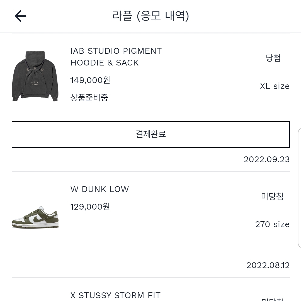301x301 pixels.
Task: Open the green Dunk Low sneaker image
Action: tap(35, 217)
